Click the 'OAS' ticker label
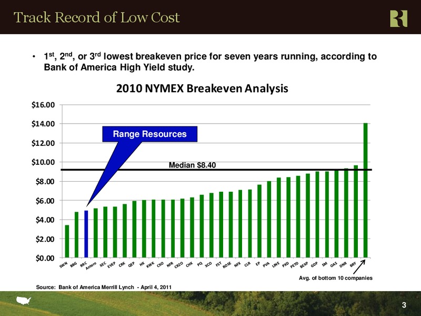Screen dimensions: 421x316 tap(334, 264)
